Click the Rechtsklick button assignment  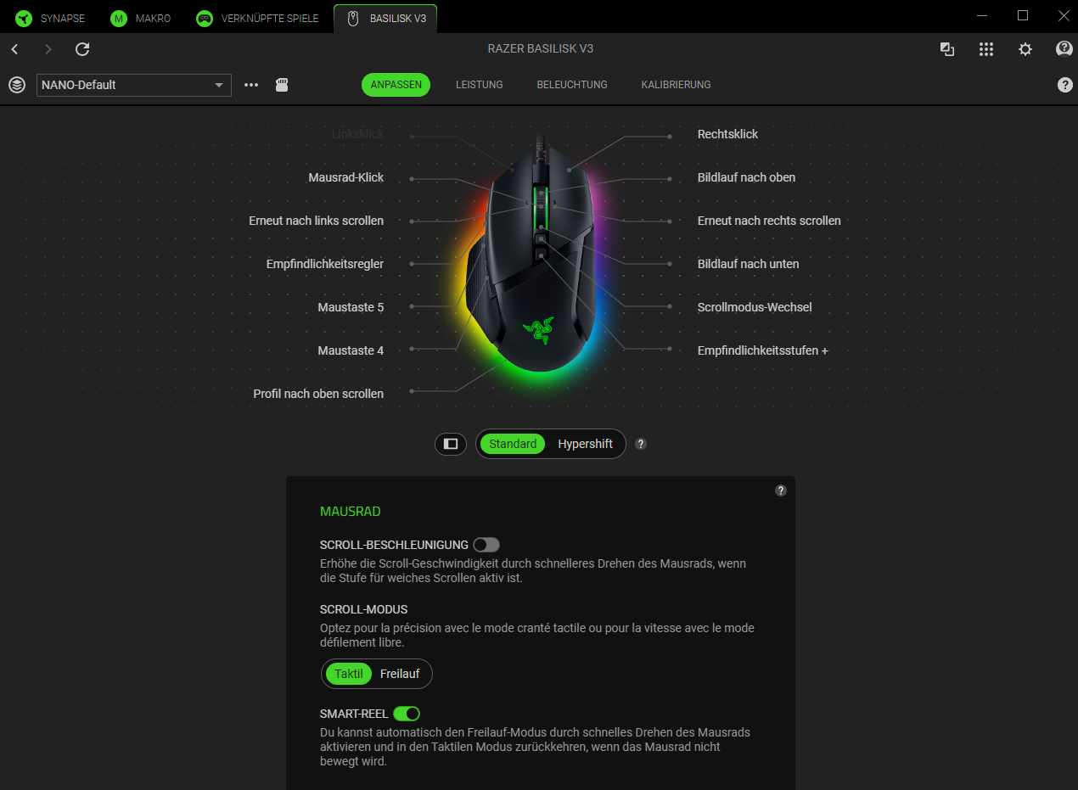[x=728, y=134]
